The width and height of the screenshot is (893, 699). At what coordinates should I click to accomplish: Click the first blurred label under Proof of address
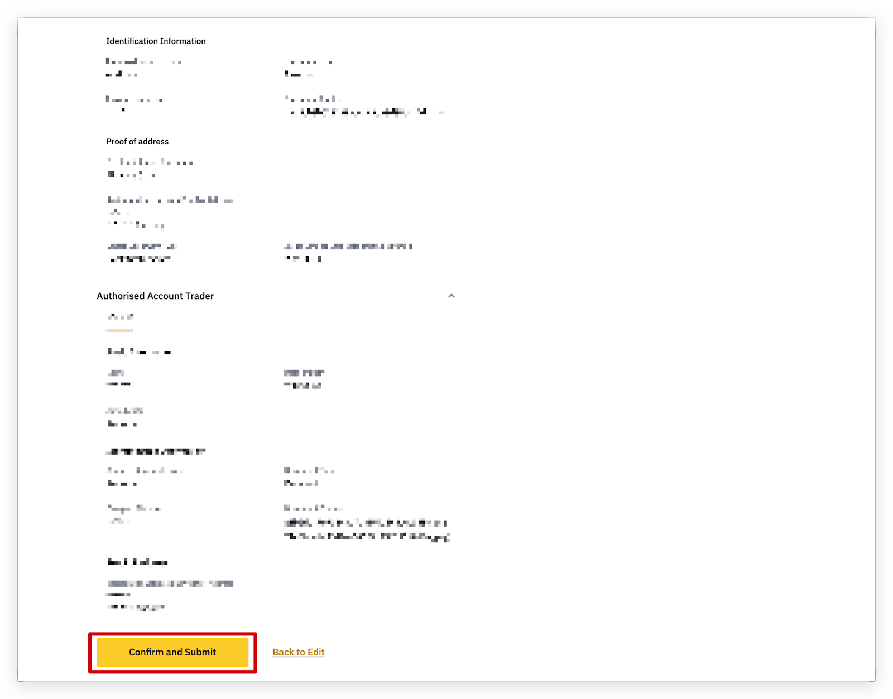pos(150,162)
